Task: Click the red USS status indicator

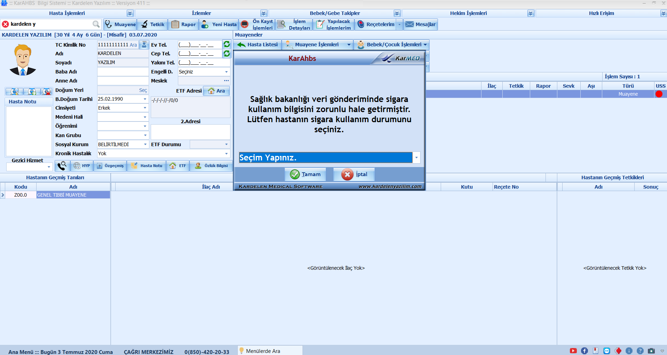Action: pyautogui.click(x=659, y=94)
